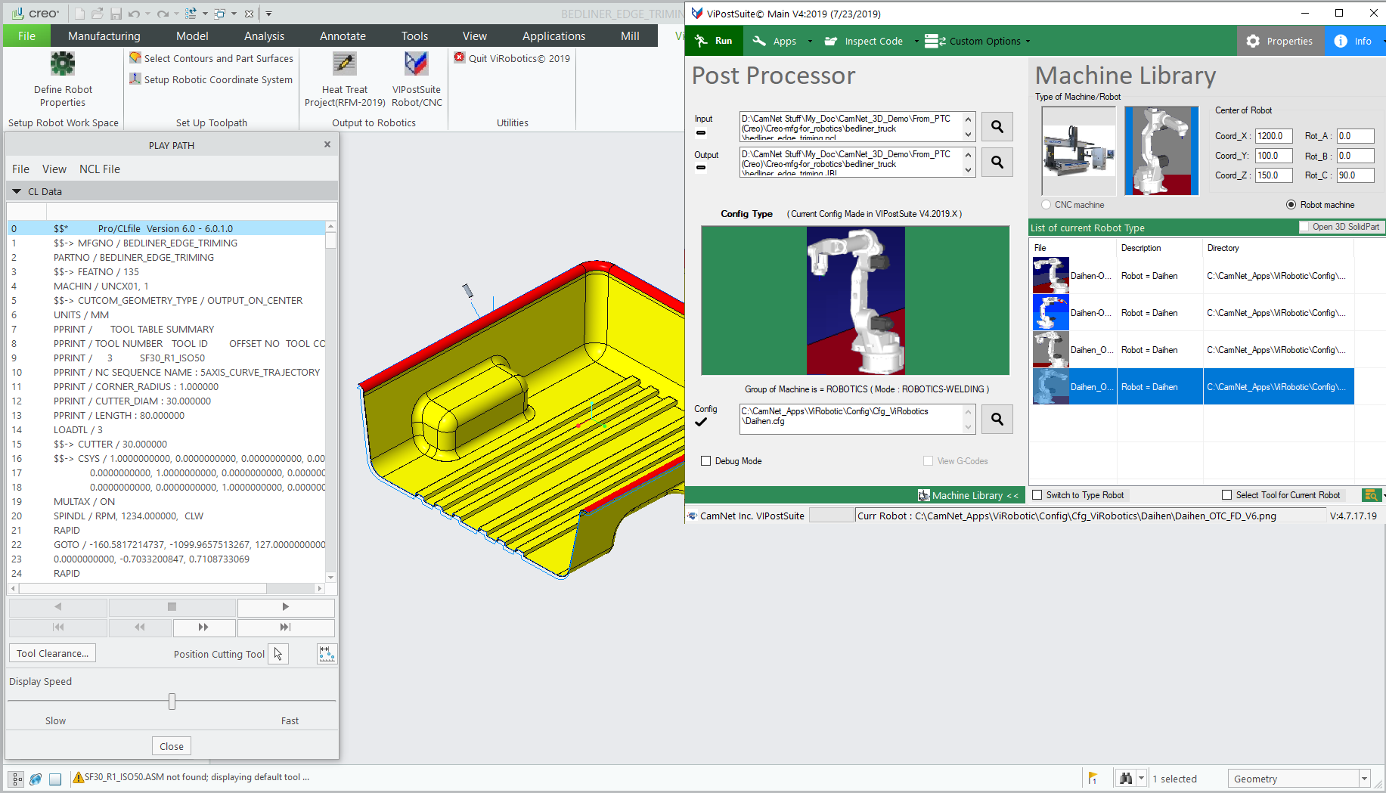This screenshot has height=793, width=1386.
Task: Open VIPostSuite Robot/CNC
Action: coord(417,78)
